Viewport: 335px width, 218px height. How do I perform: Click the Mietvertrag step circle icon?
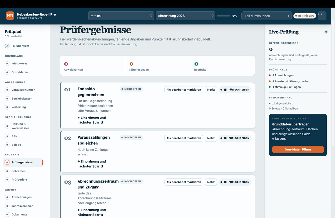(7, 64)
